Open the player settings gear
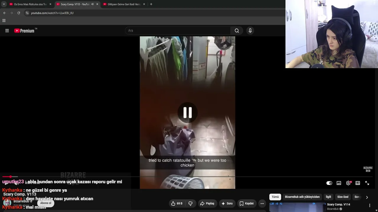The image size is (378, 212). click(348, 183)
